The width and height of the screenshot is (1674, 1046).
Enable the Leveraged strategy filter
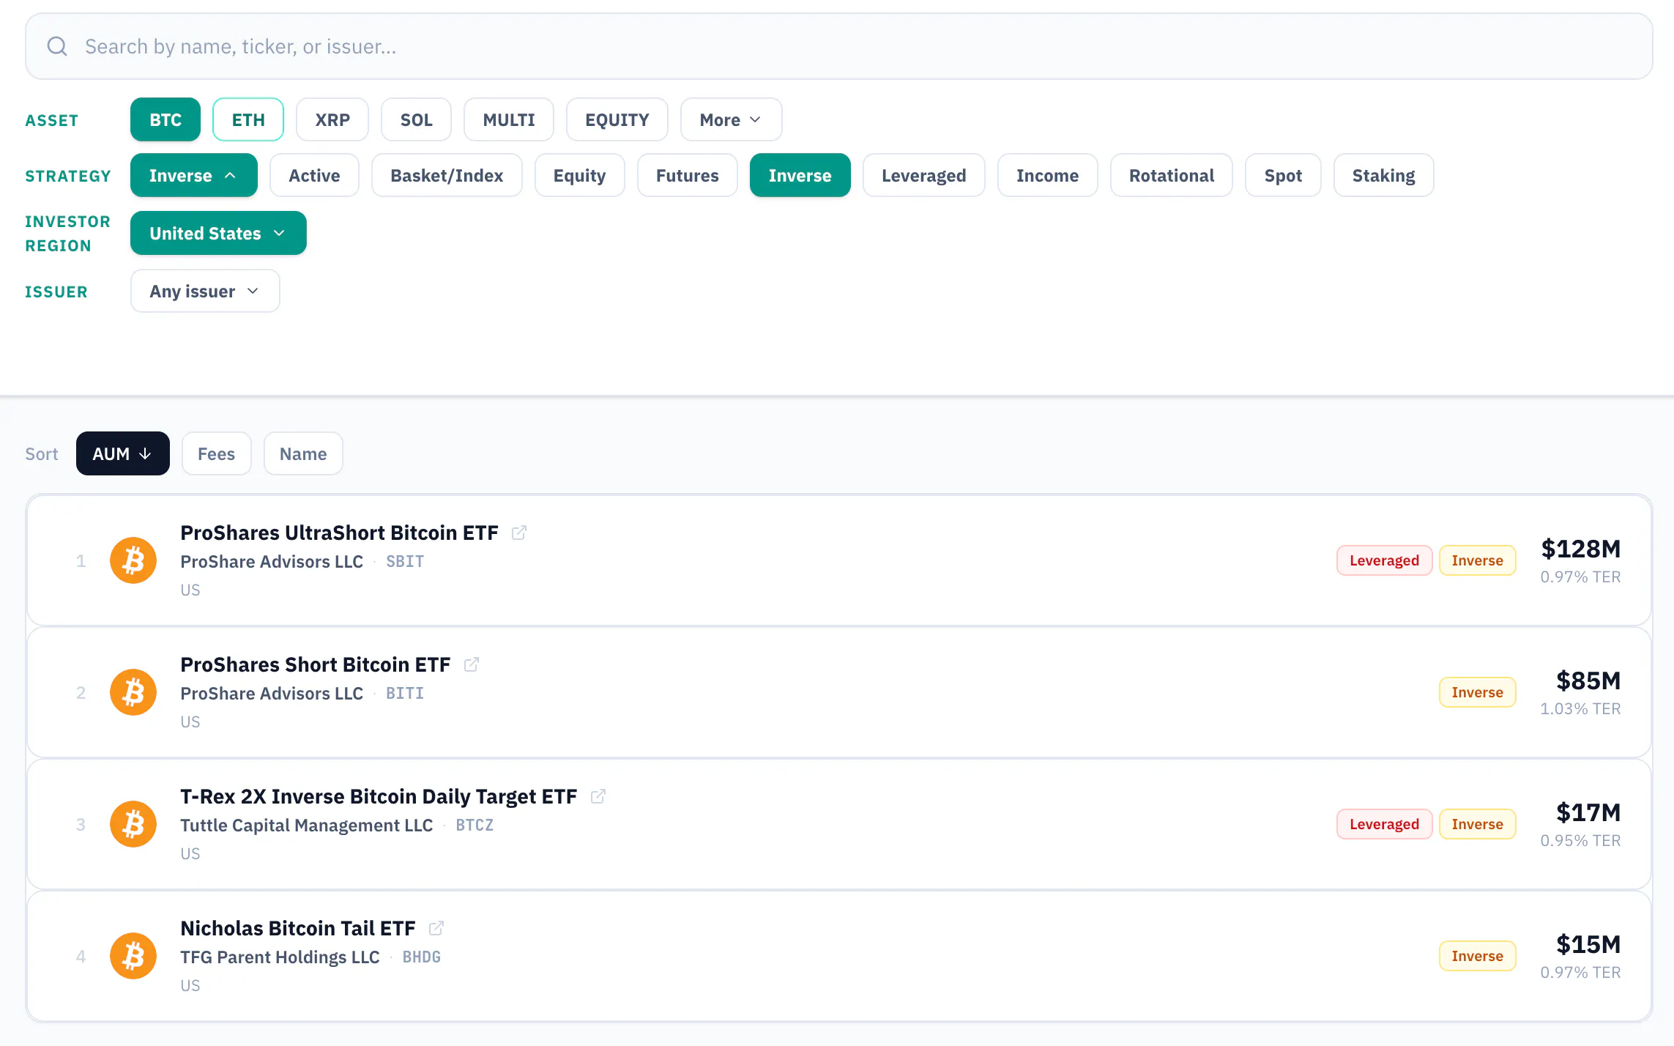coord(924,175)
